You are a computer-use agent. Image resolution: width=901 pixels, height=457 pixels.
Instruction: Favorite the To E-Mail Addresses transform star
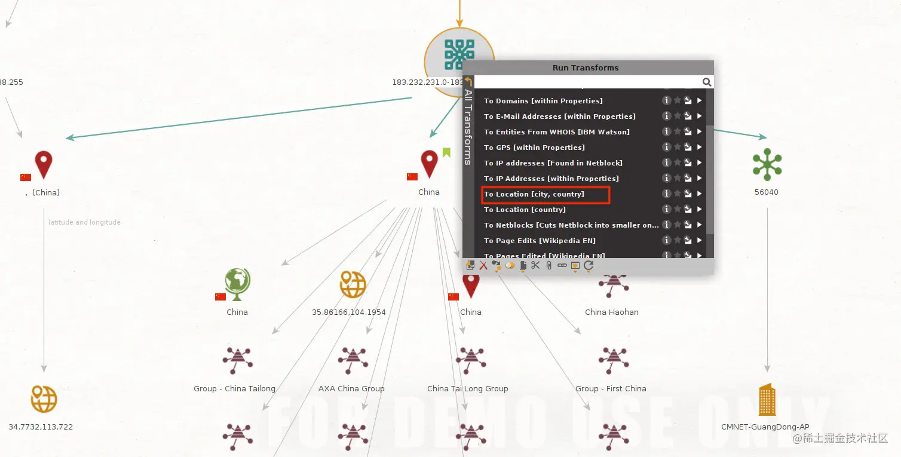(x=678, y=116)
